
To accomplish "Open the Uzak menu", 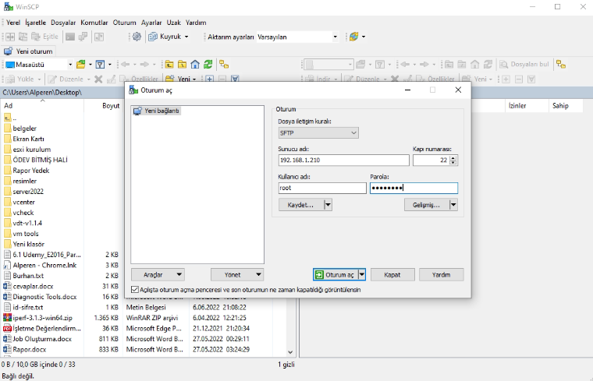I will [x=173, y=23].
